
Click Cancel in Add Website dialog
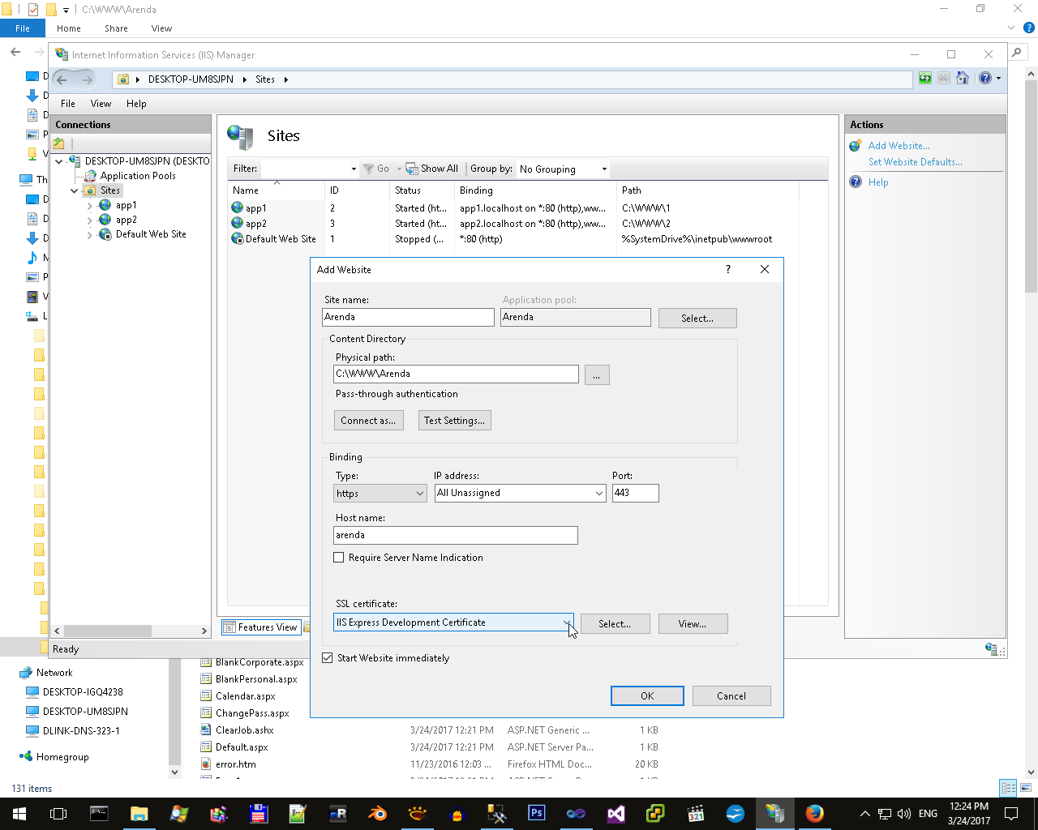(x=731, y=696)
